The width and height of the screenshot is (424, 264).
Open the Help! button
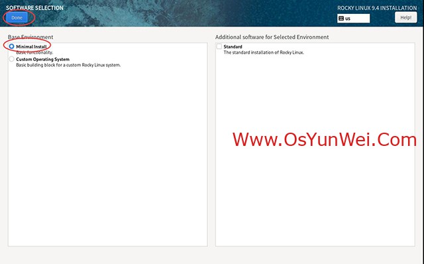[x=405, y=18]
